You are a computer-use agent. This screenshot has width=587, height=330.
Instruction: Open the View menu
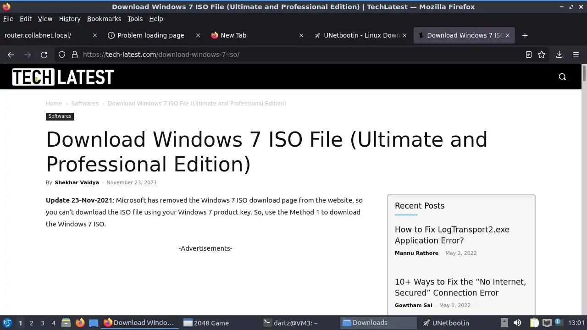(x=45, y=19)
